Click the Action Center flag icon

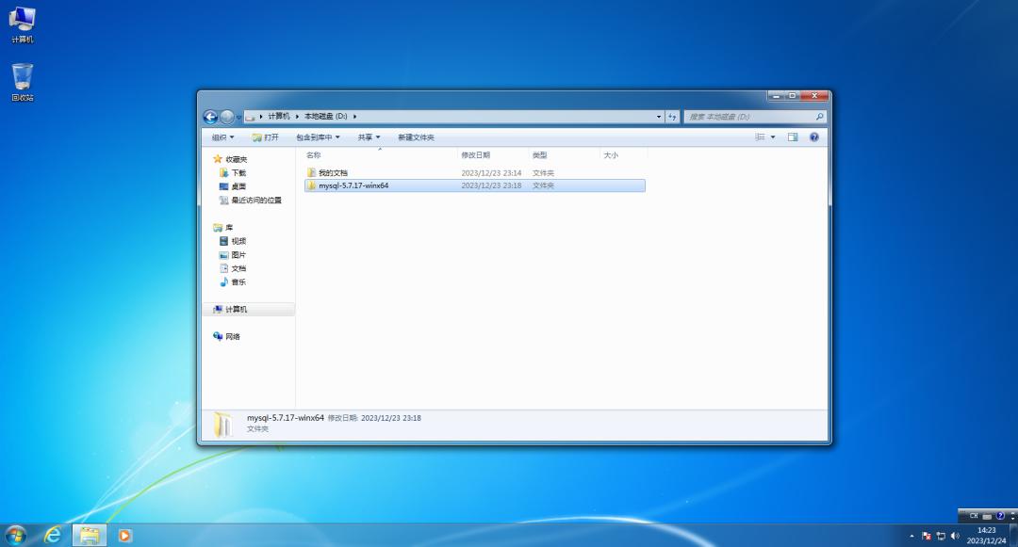(927, 536)
